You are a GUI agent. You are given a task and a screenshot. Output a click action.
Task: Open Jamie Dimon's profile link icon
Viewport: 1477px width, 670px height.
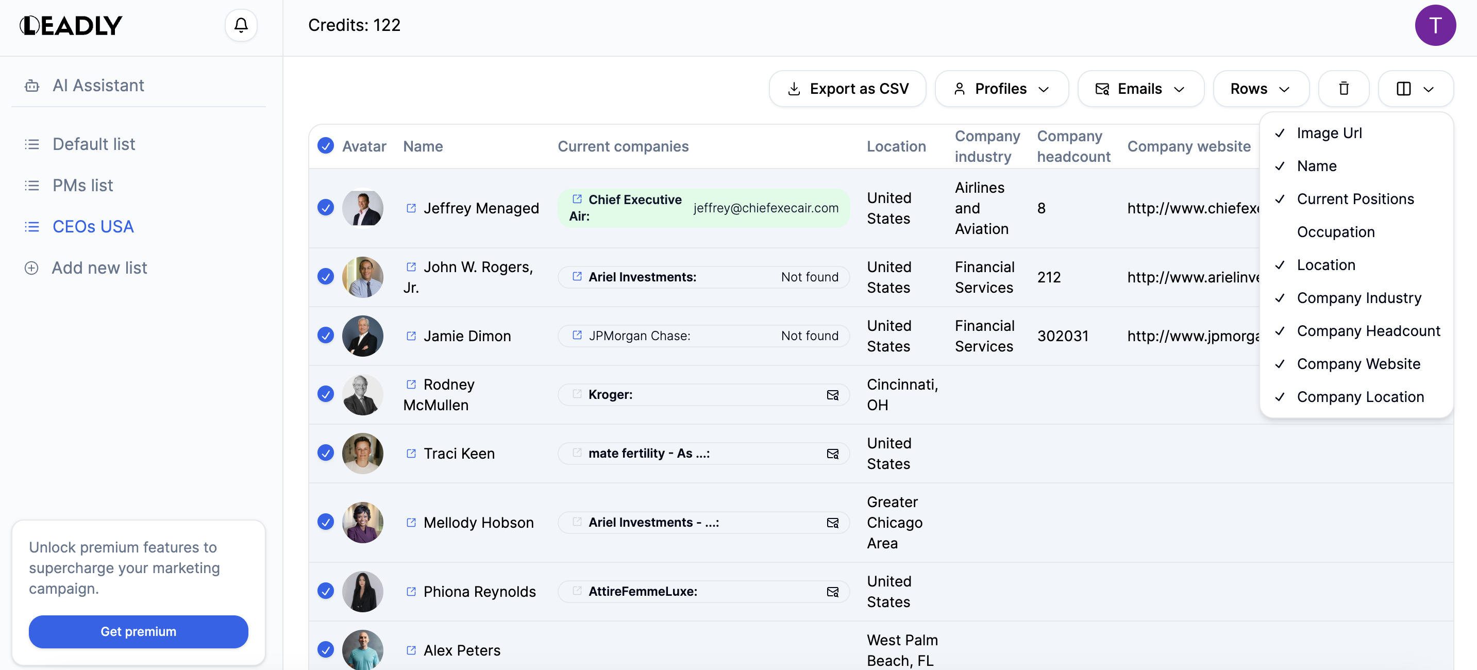[411, 336]
